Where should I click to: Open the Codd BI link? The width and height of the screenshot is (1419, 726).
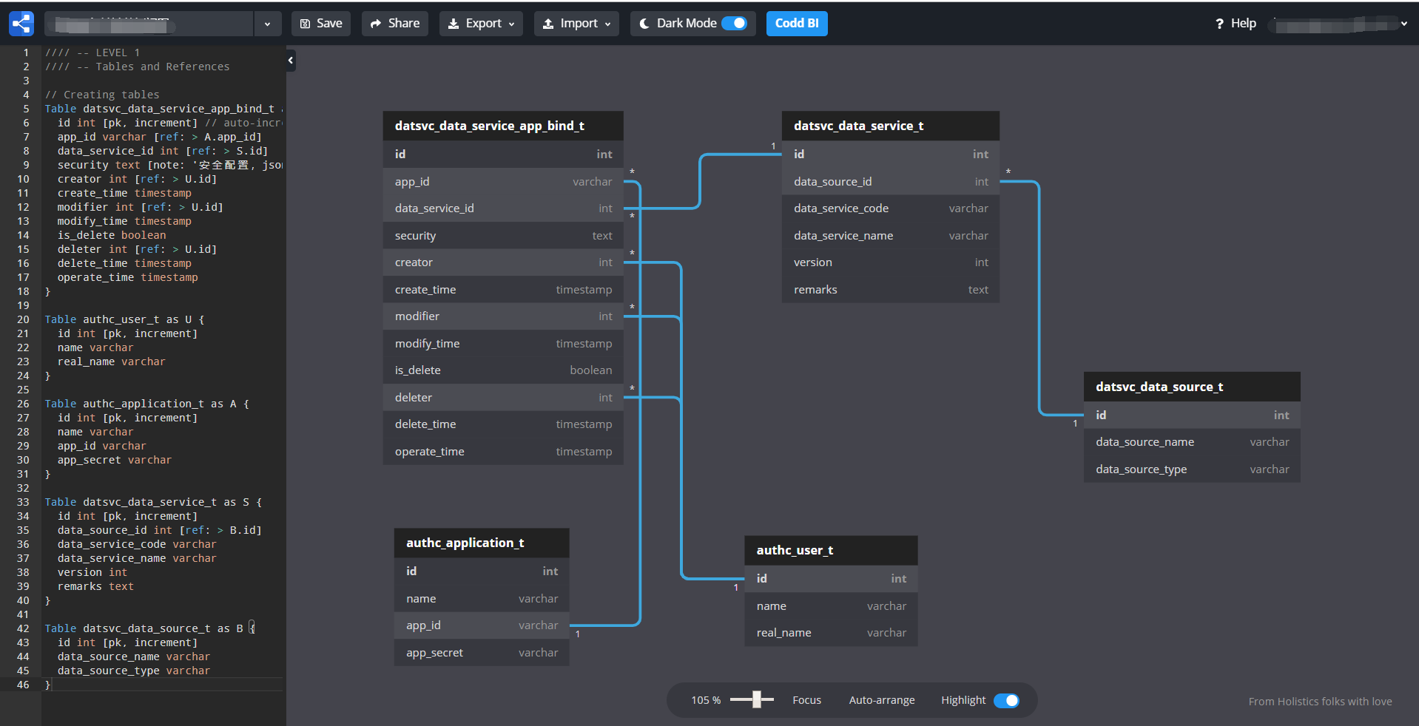click(797, 24)
